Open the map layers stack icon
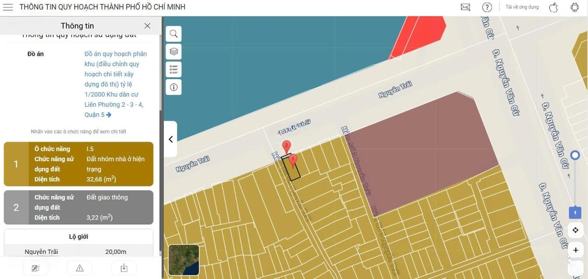 [174, 52]
